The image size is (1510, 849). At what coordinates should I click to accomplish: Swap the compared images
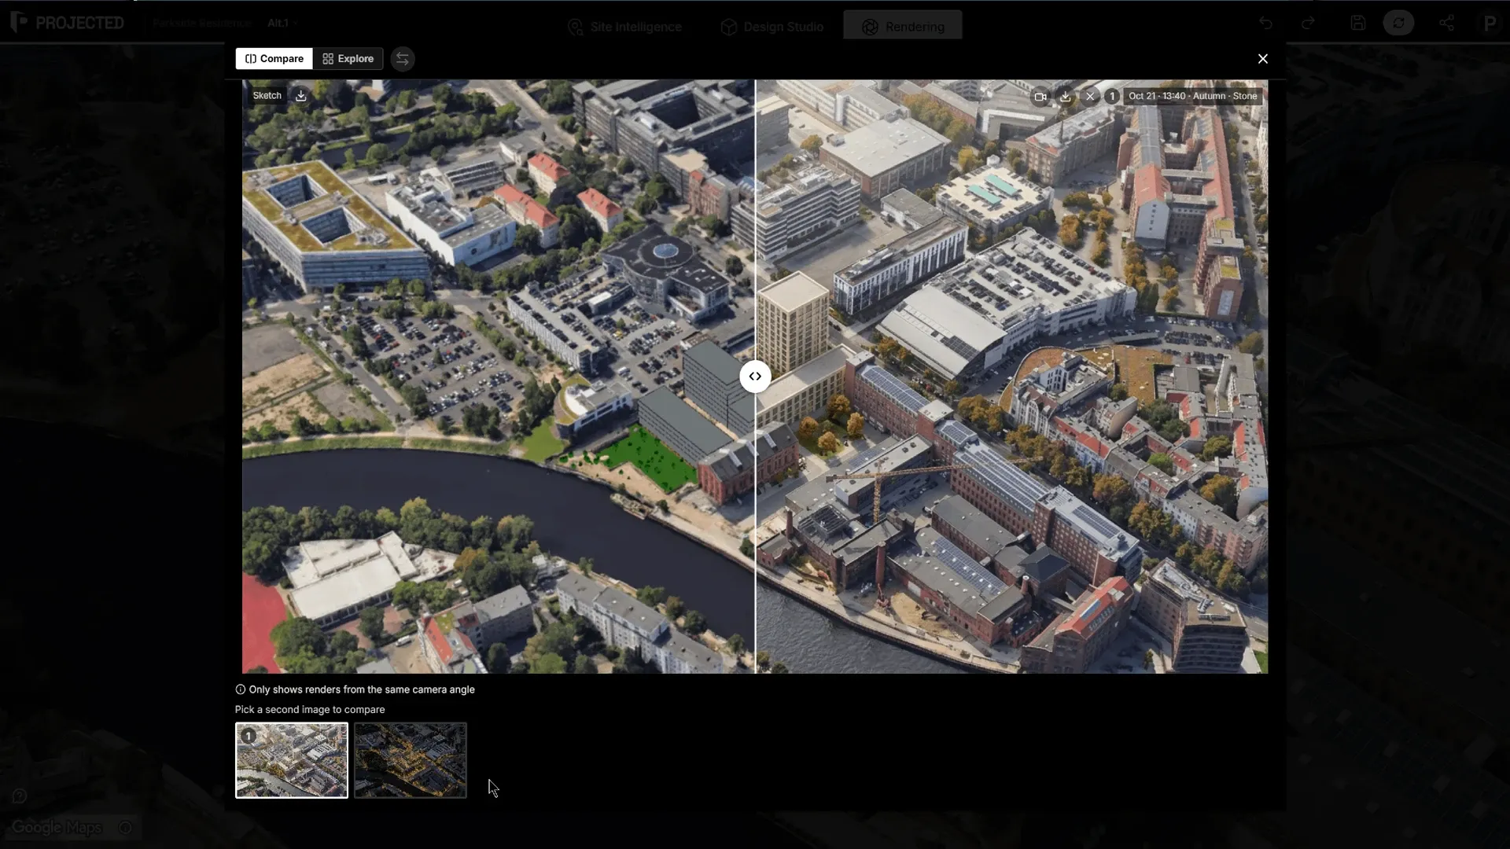(403, 59)
